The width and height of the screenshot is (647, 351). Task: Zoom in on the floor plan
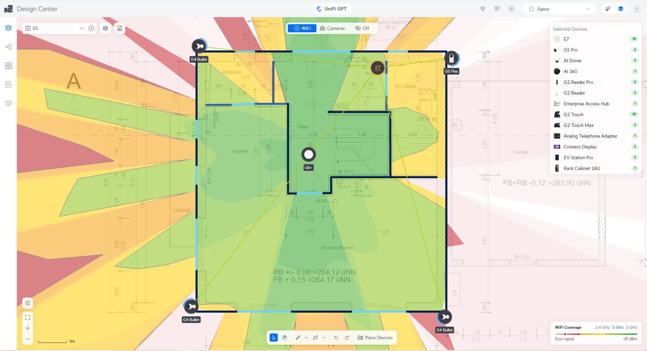[28, 328]
